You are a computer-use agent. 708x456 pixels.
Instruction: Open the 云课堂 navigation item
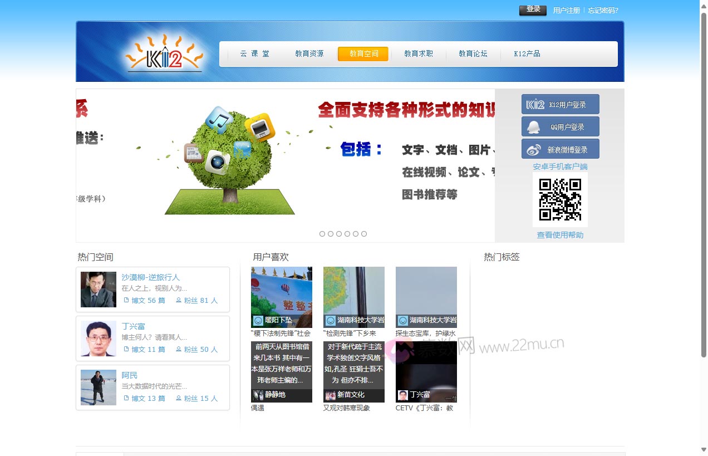(x=255, y=53)
